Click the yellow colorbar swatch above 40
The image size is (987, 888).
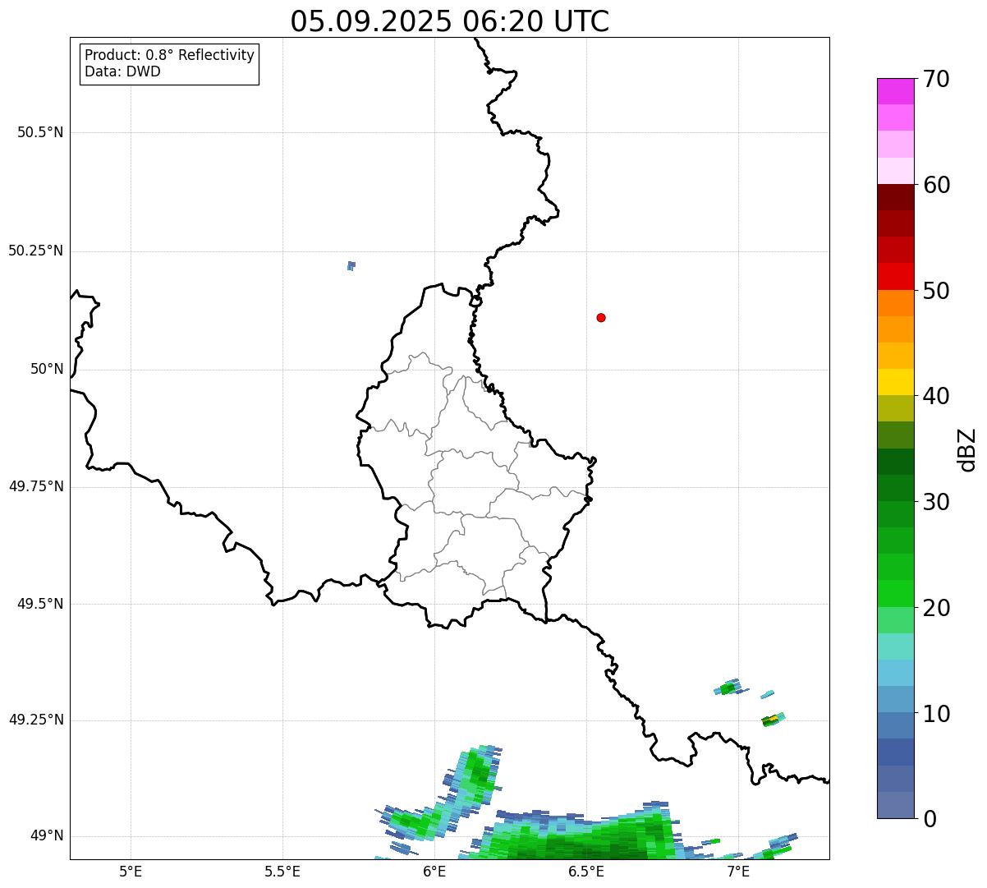tap(895, 382)
